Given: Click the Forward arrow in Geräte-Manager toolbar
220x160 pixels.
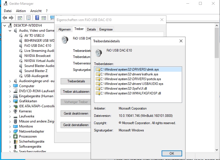Looking at the screenshot, I should click(x=11, y=18).
